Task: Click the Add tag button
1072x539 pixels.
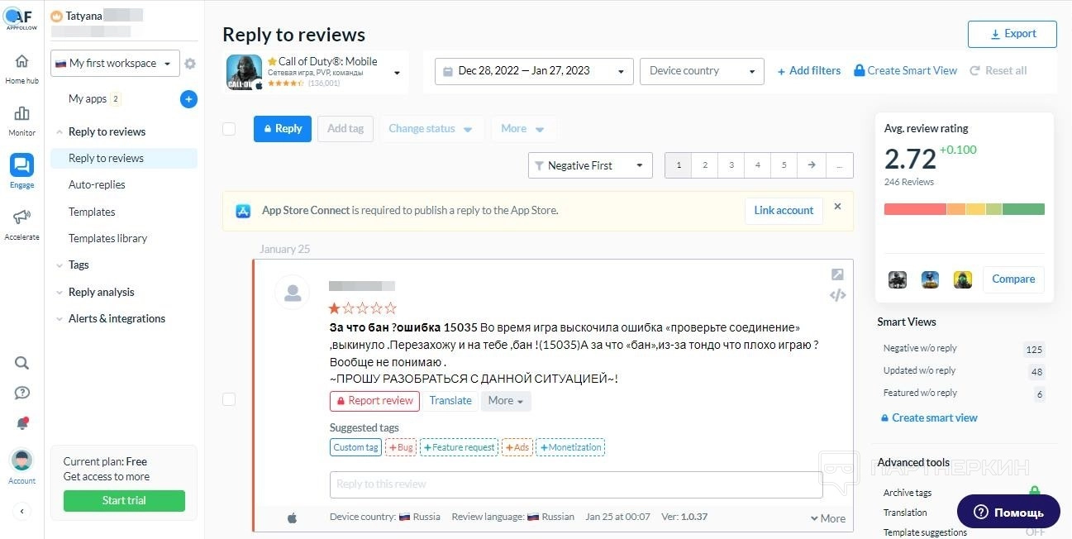Action: [x=345, y=129]
